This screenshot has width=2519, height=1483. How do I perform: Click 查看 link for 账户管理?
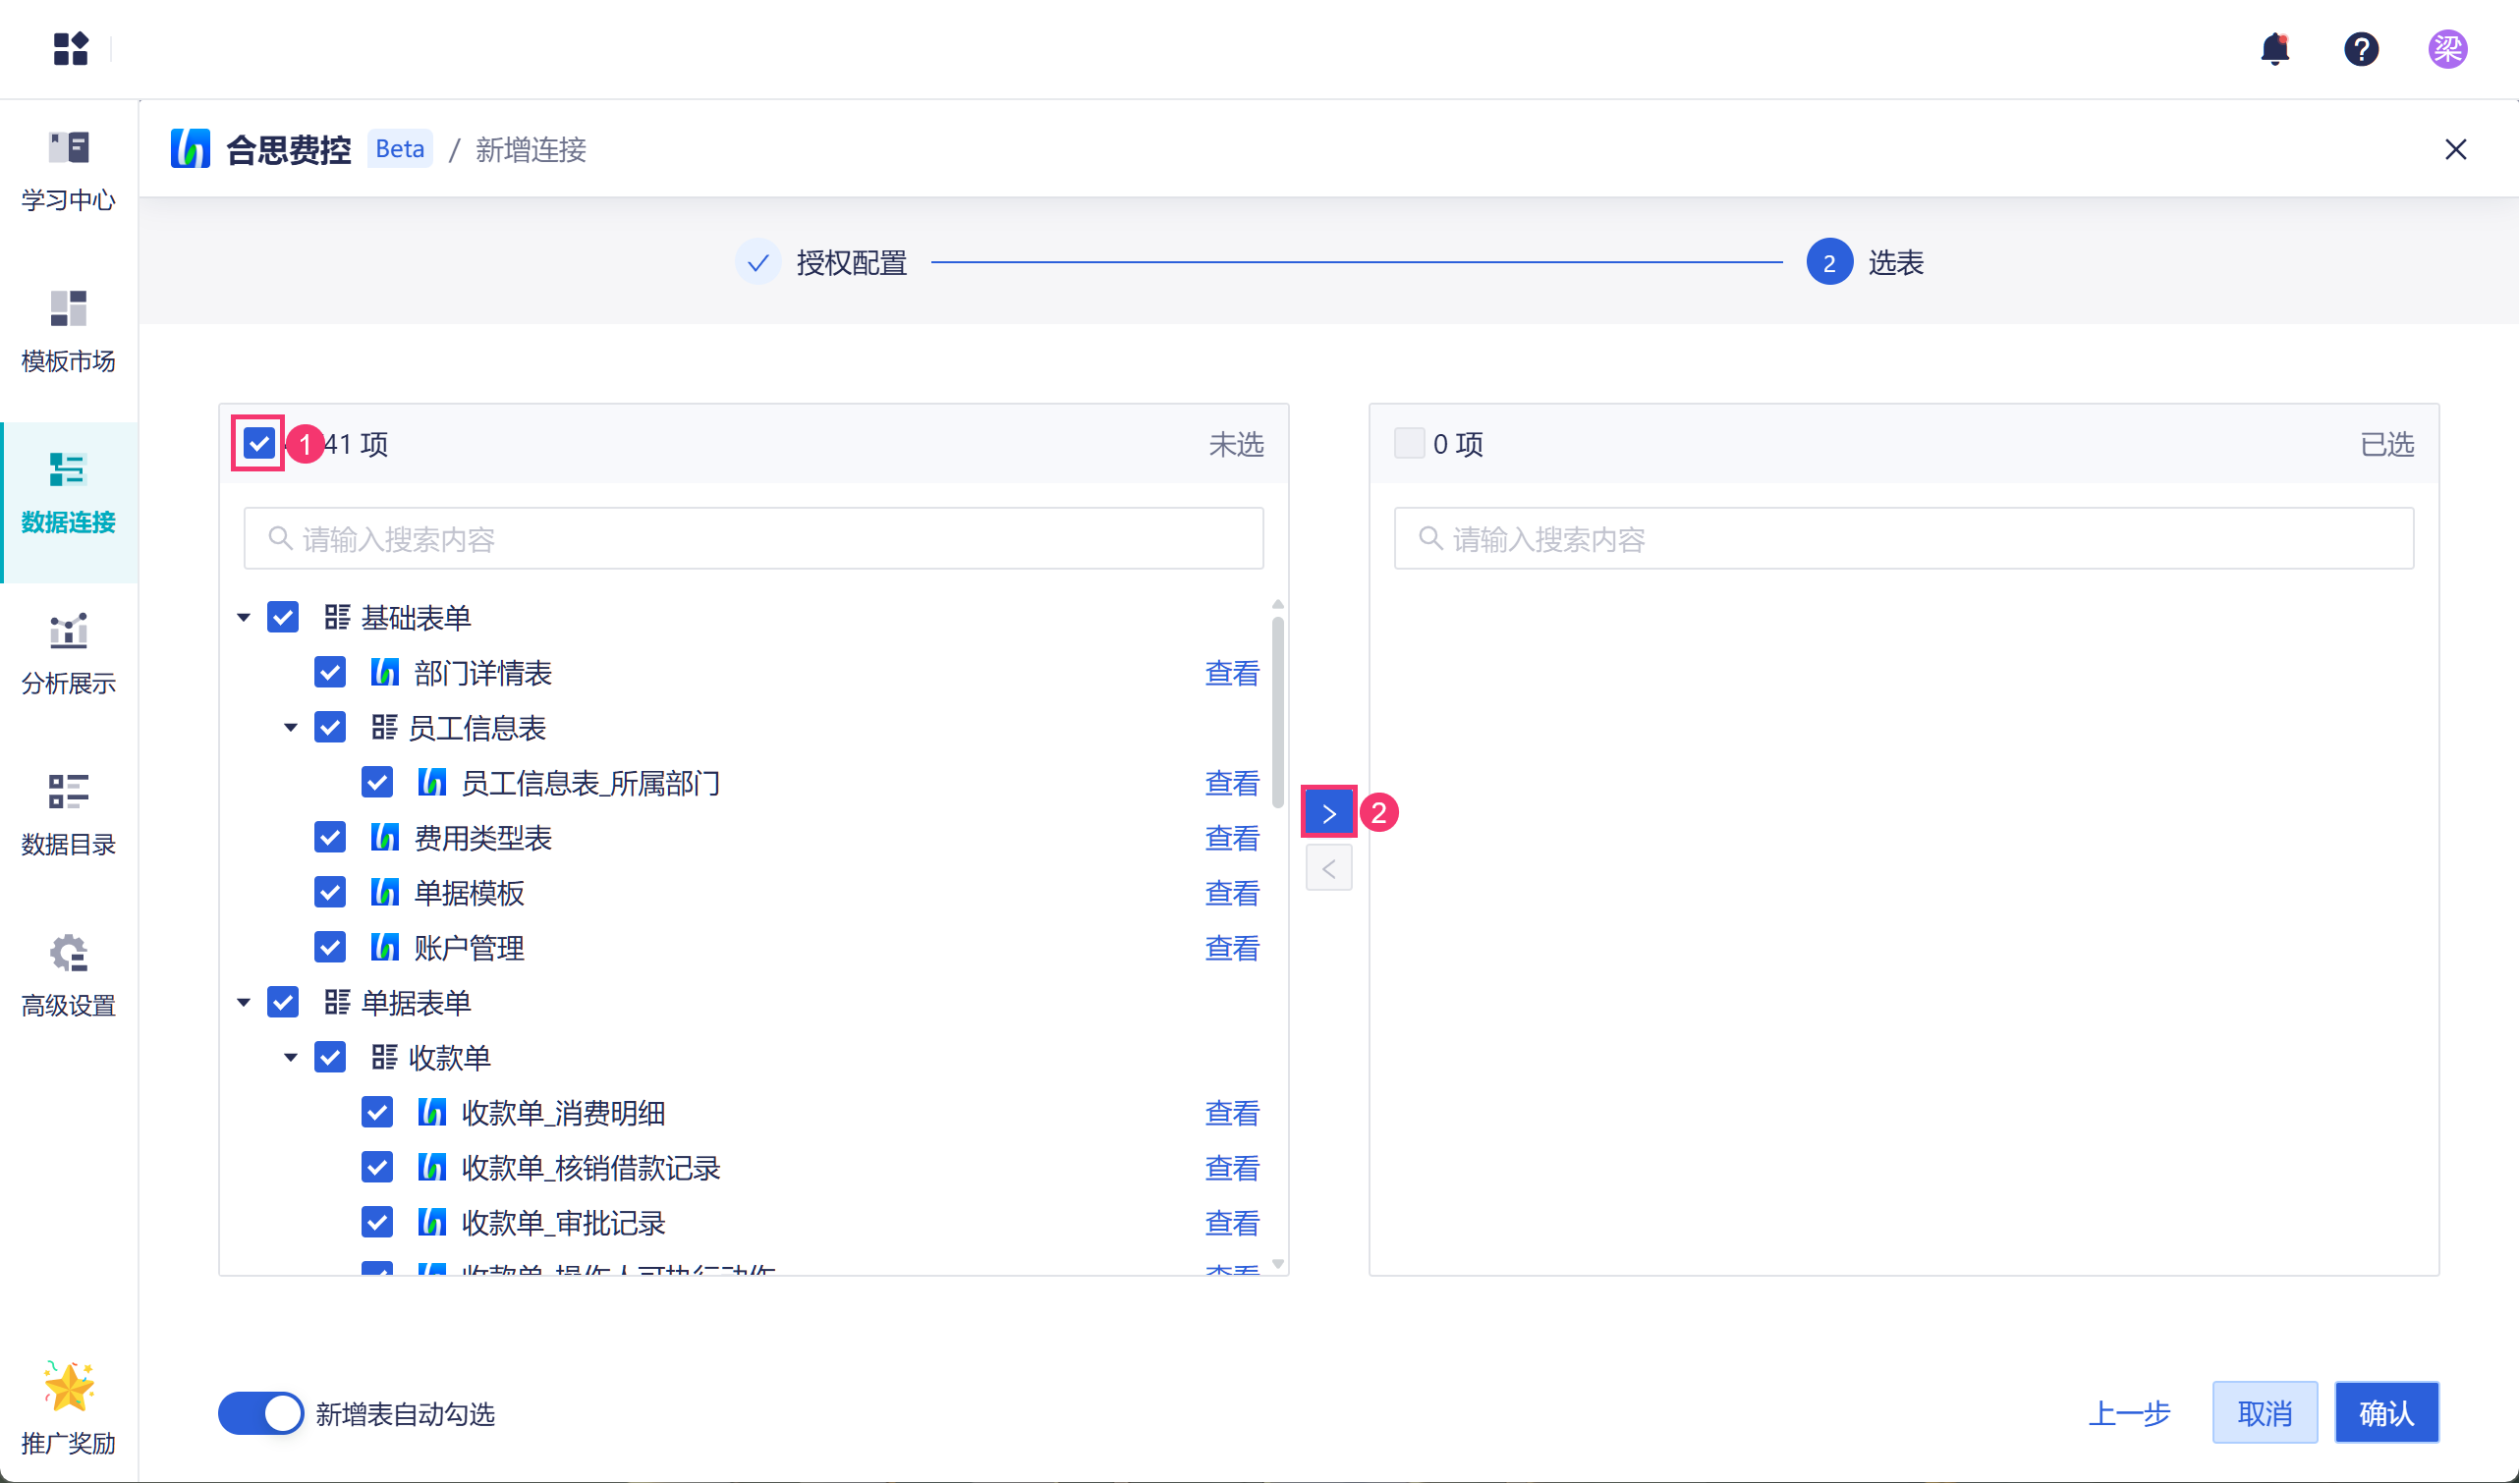(x=1232, y=948)
